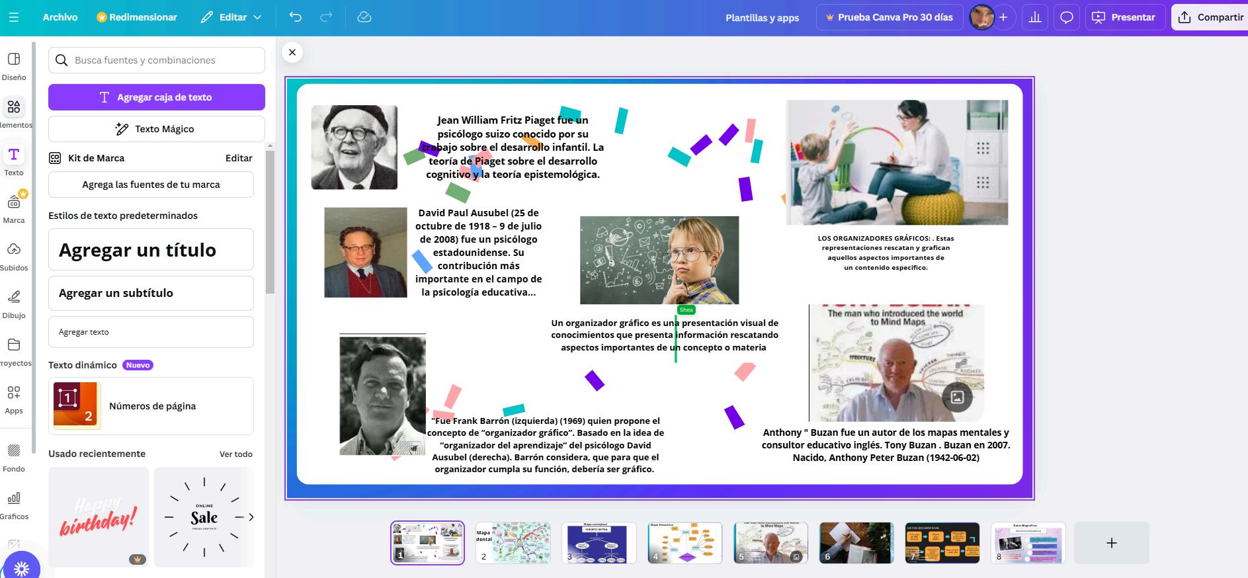Select the Texto sidebar tool

tap(14, 161)
